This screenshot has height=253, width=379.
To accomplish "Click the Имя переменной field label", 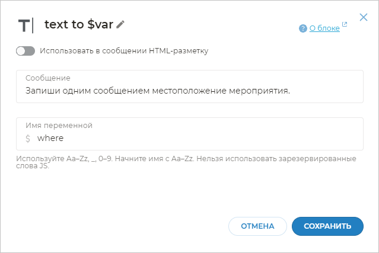I will (59, 126).
